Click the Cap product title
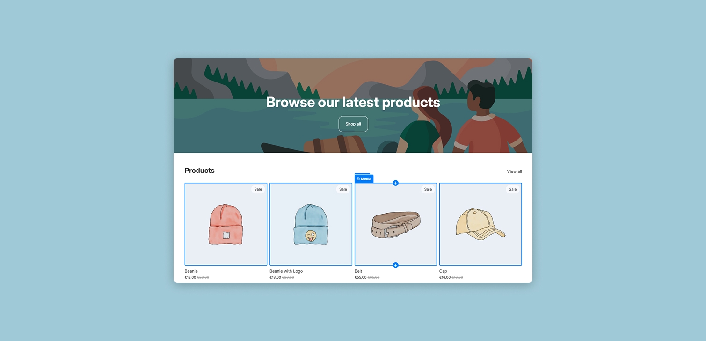The image size is (706, 341). 442,271
